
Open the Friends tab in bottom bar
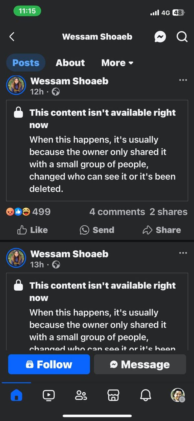coord(81,395)
